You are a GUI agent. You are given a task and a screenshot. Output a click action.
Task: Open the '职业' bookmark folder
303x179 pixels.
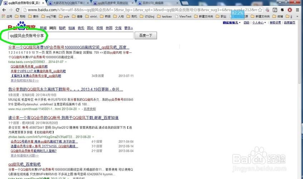pyautogui.click(x=221, y=16)
